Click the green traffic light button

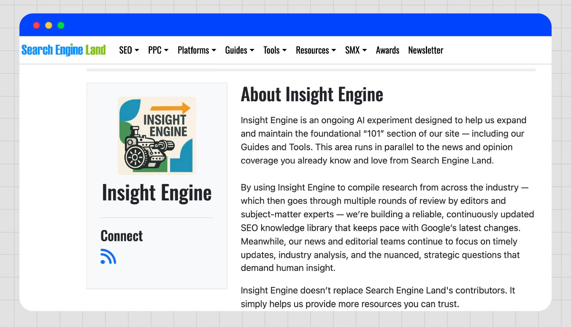(61, 25)
